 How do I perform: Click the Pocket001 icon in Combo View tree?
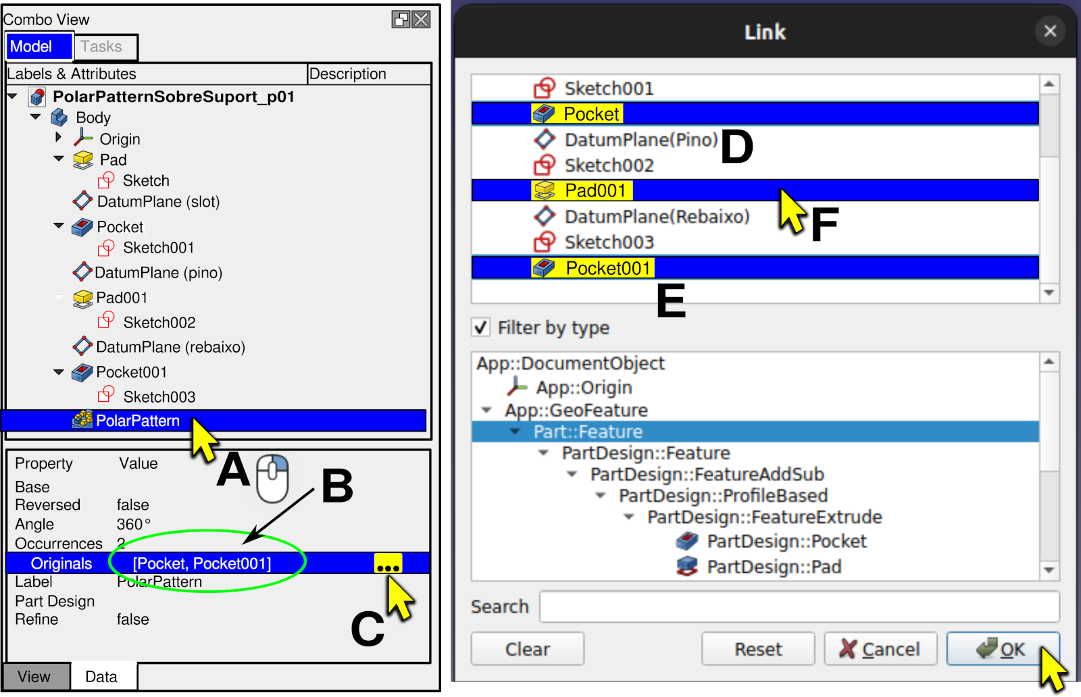click(x=82, y=372)
